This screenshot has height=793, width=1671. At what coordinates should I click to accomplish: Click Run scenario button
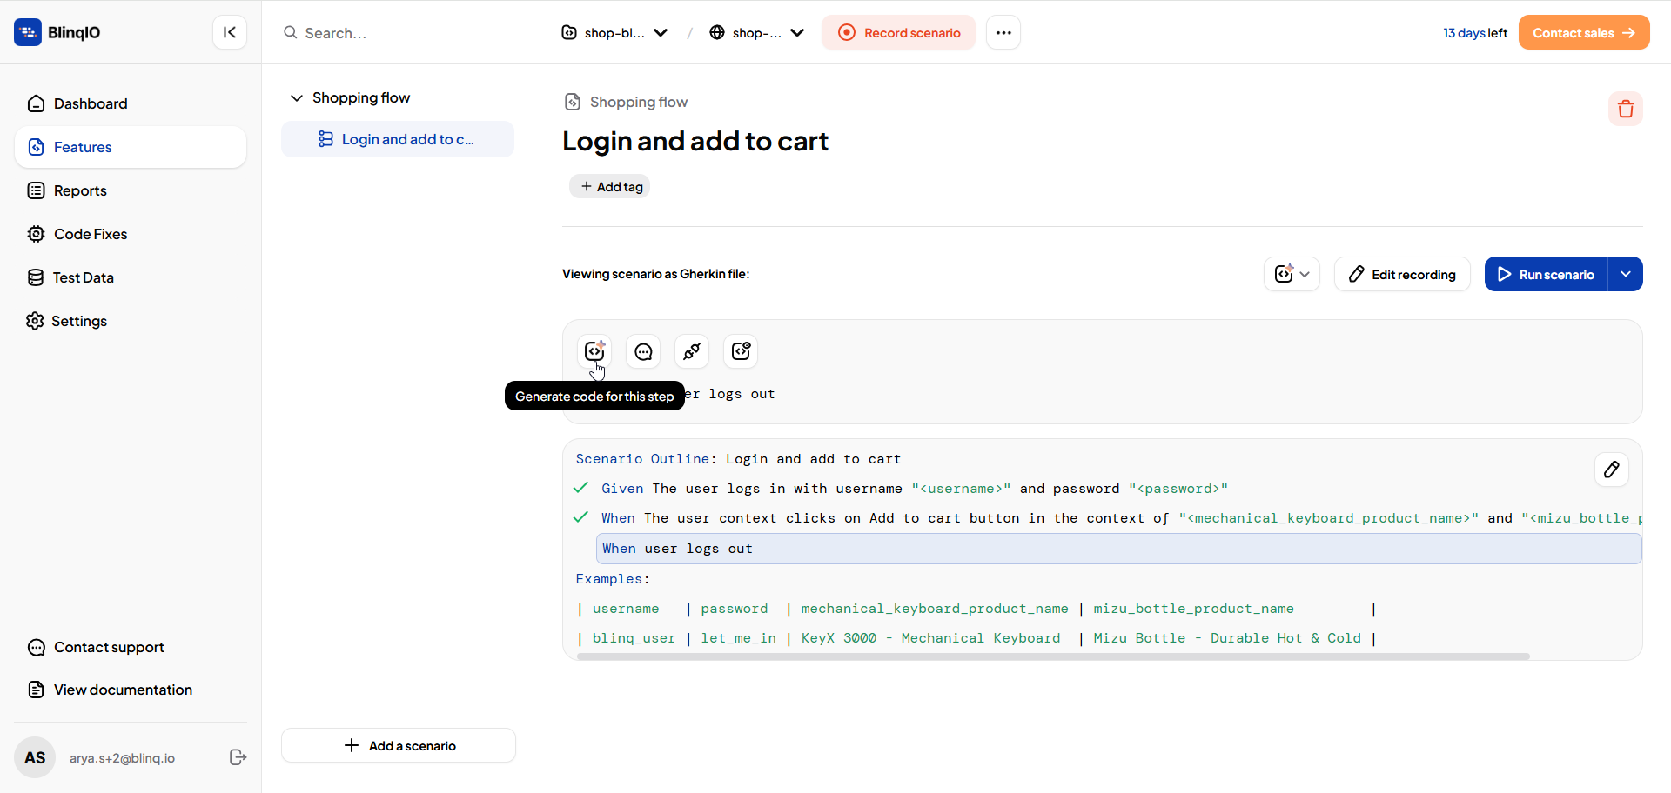[1546, 274]
